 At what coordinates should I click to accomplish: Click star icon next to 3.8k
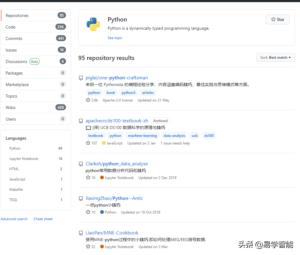pyautogui.click(x=88, y=100)
